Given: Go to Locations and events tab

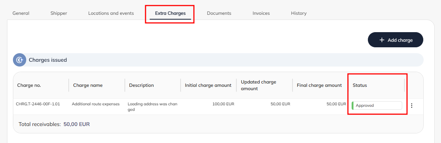Looking at the screenshot, I should coord(111,13).
